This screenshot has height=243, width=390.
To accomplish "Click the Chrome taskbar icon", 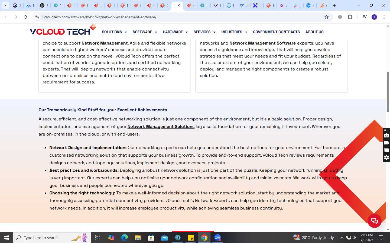I will [204, 238].
